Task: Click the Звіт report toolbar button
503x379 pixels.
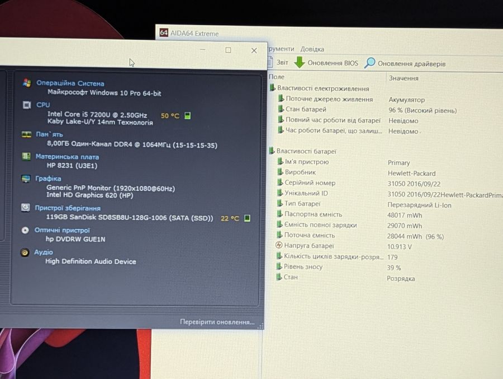Action: pyautogui.click(x=278, y=62)
